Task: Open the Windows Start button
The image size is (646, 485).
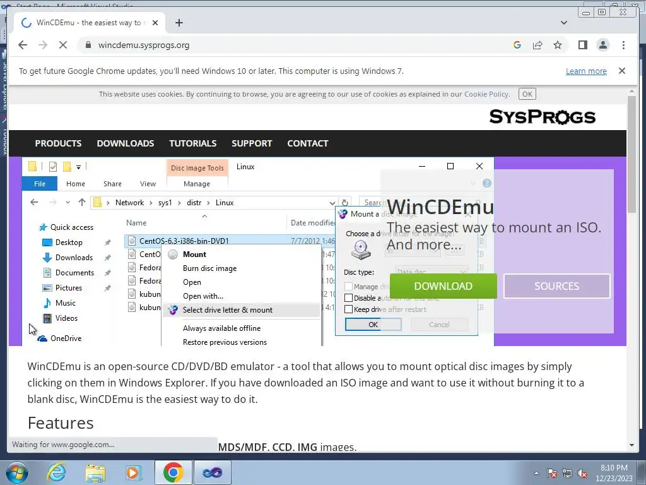Action: 17,472
